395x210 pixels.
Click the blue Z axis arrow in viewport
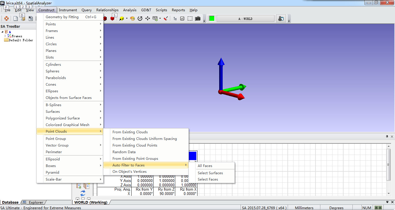point(221,74)
